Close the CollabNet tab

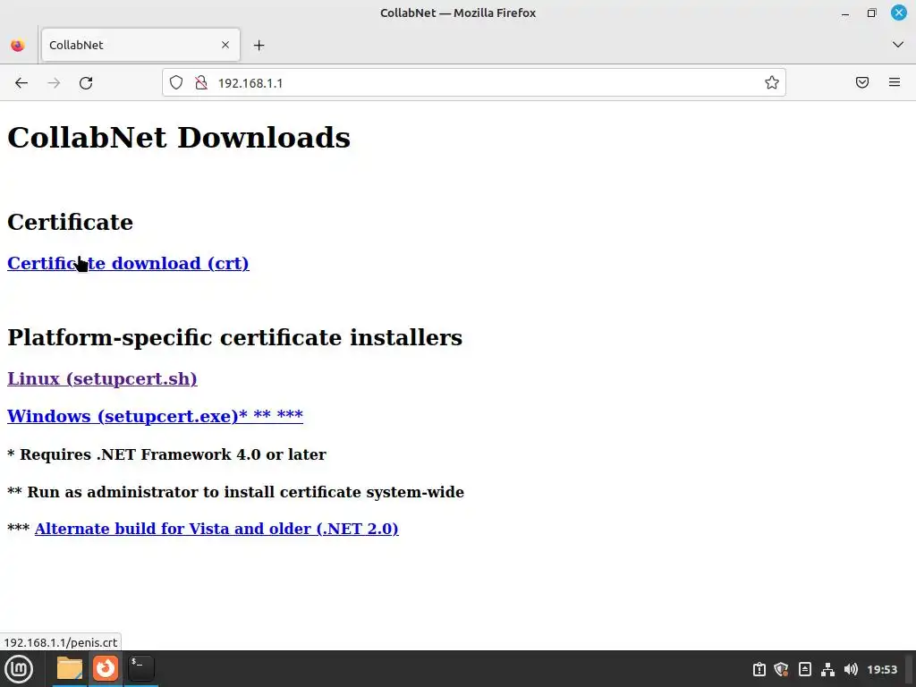click(225, 45)
